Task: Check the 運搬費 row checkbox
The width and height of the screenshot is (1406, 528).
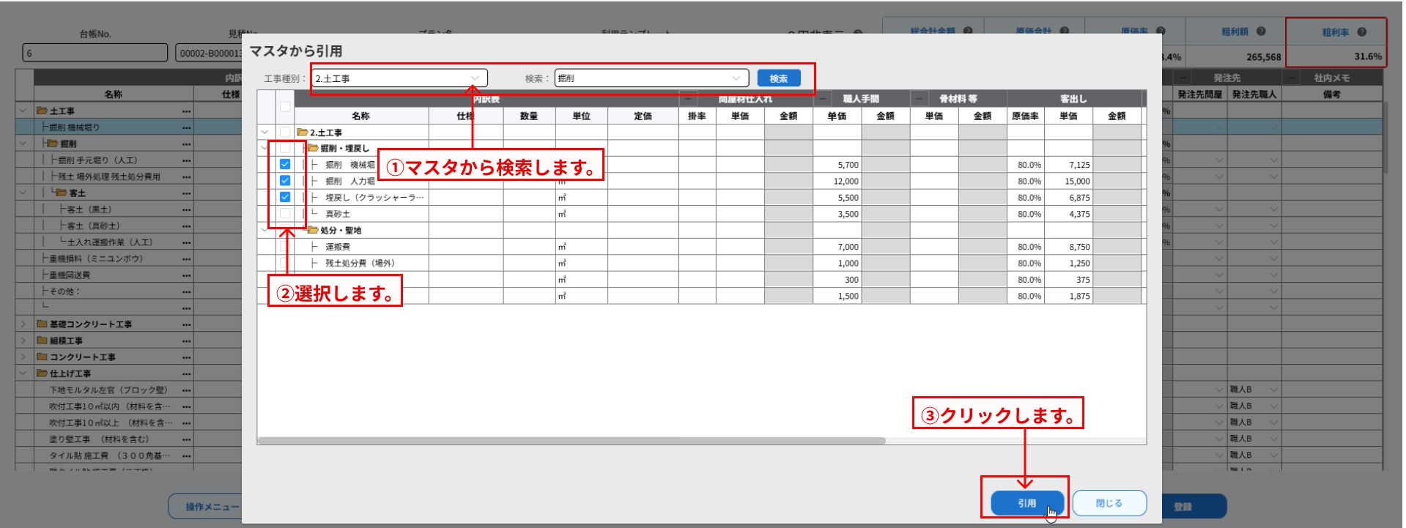Action: (x=285, y=247)
